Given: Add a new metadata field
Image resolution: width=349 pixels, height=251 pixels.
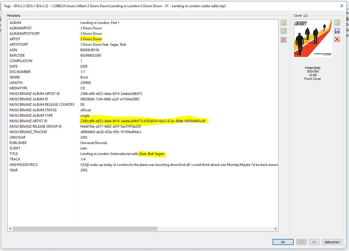Looking at the screenshot, I should click(284, 23).
